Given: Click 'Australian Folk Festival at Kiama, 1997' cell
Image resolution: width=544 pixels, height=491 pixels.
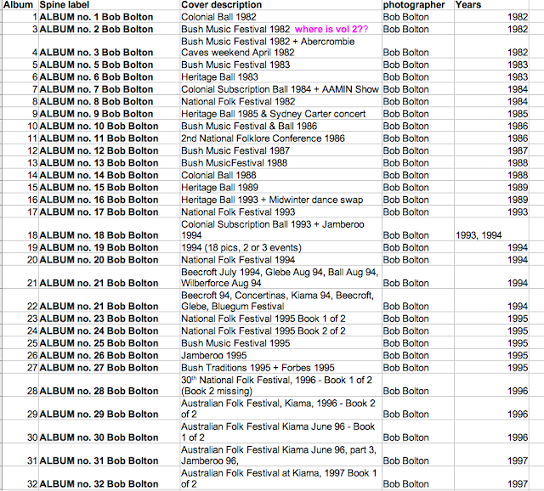Looking at the screenshot, I should click(280, 478).
